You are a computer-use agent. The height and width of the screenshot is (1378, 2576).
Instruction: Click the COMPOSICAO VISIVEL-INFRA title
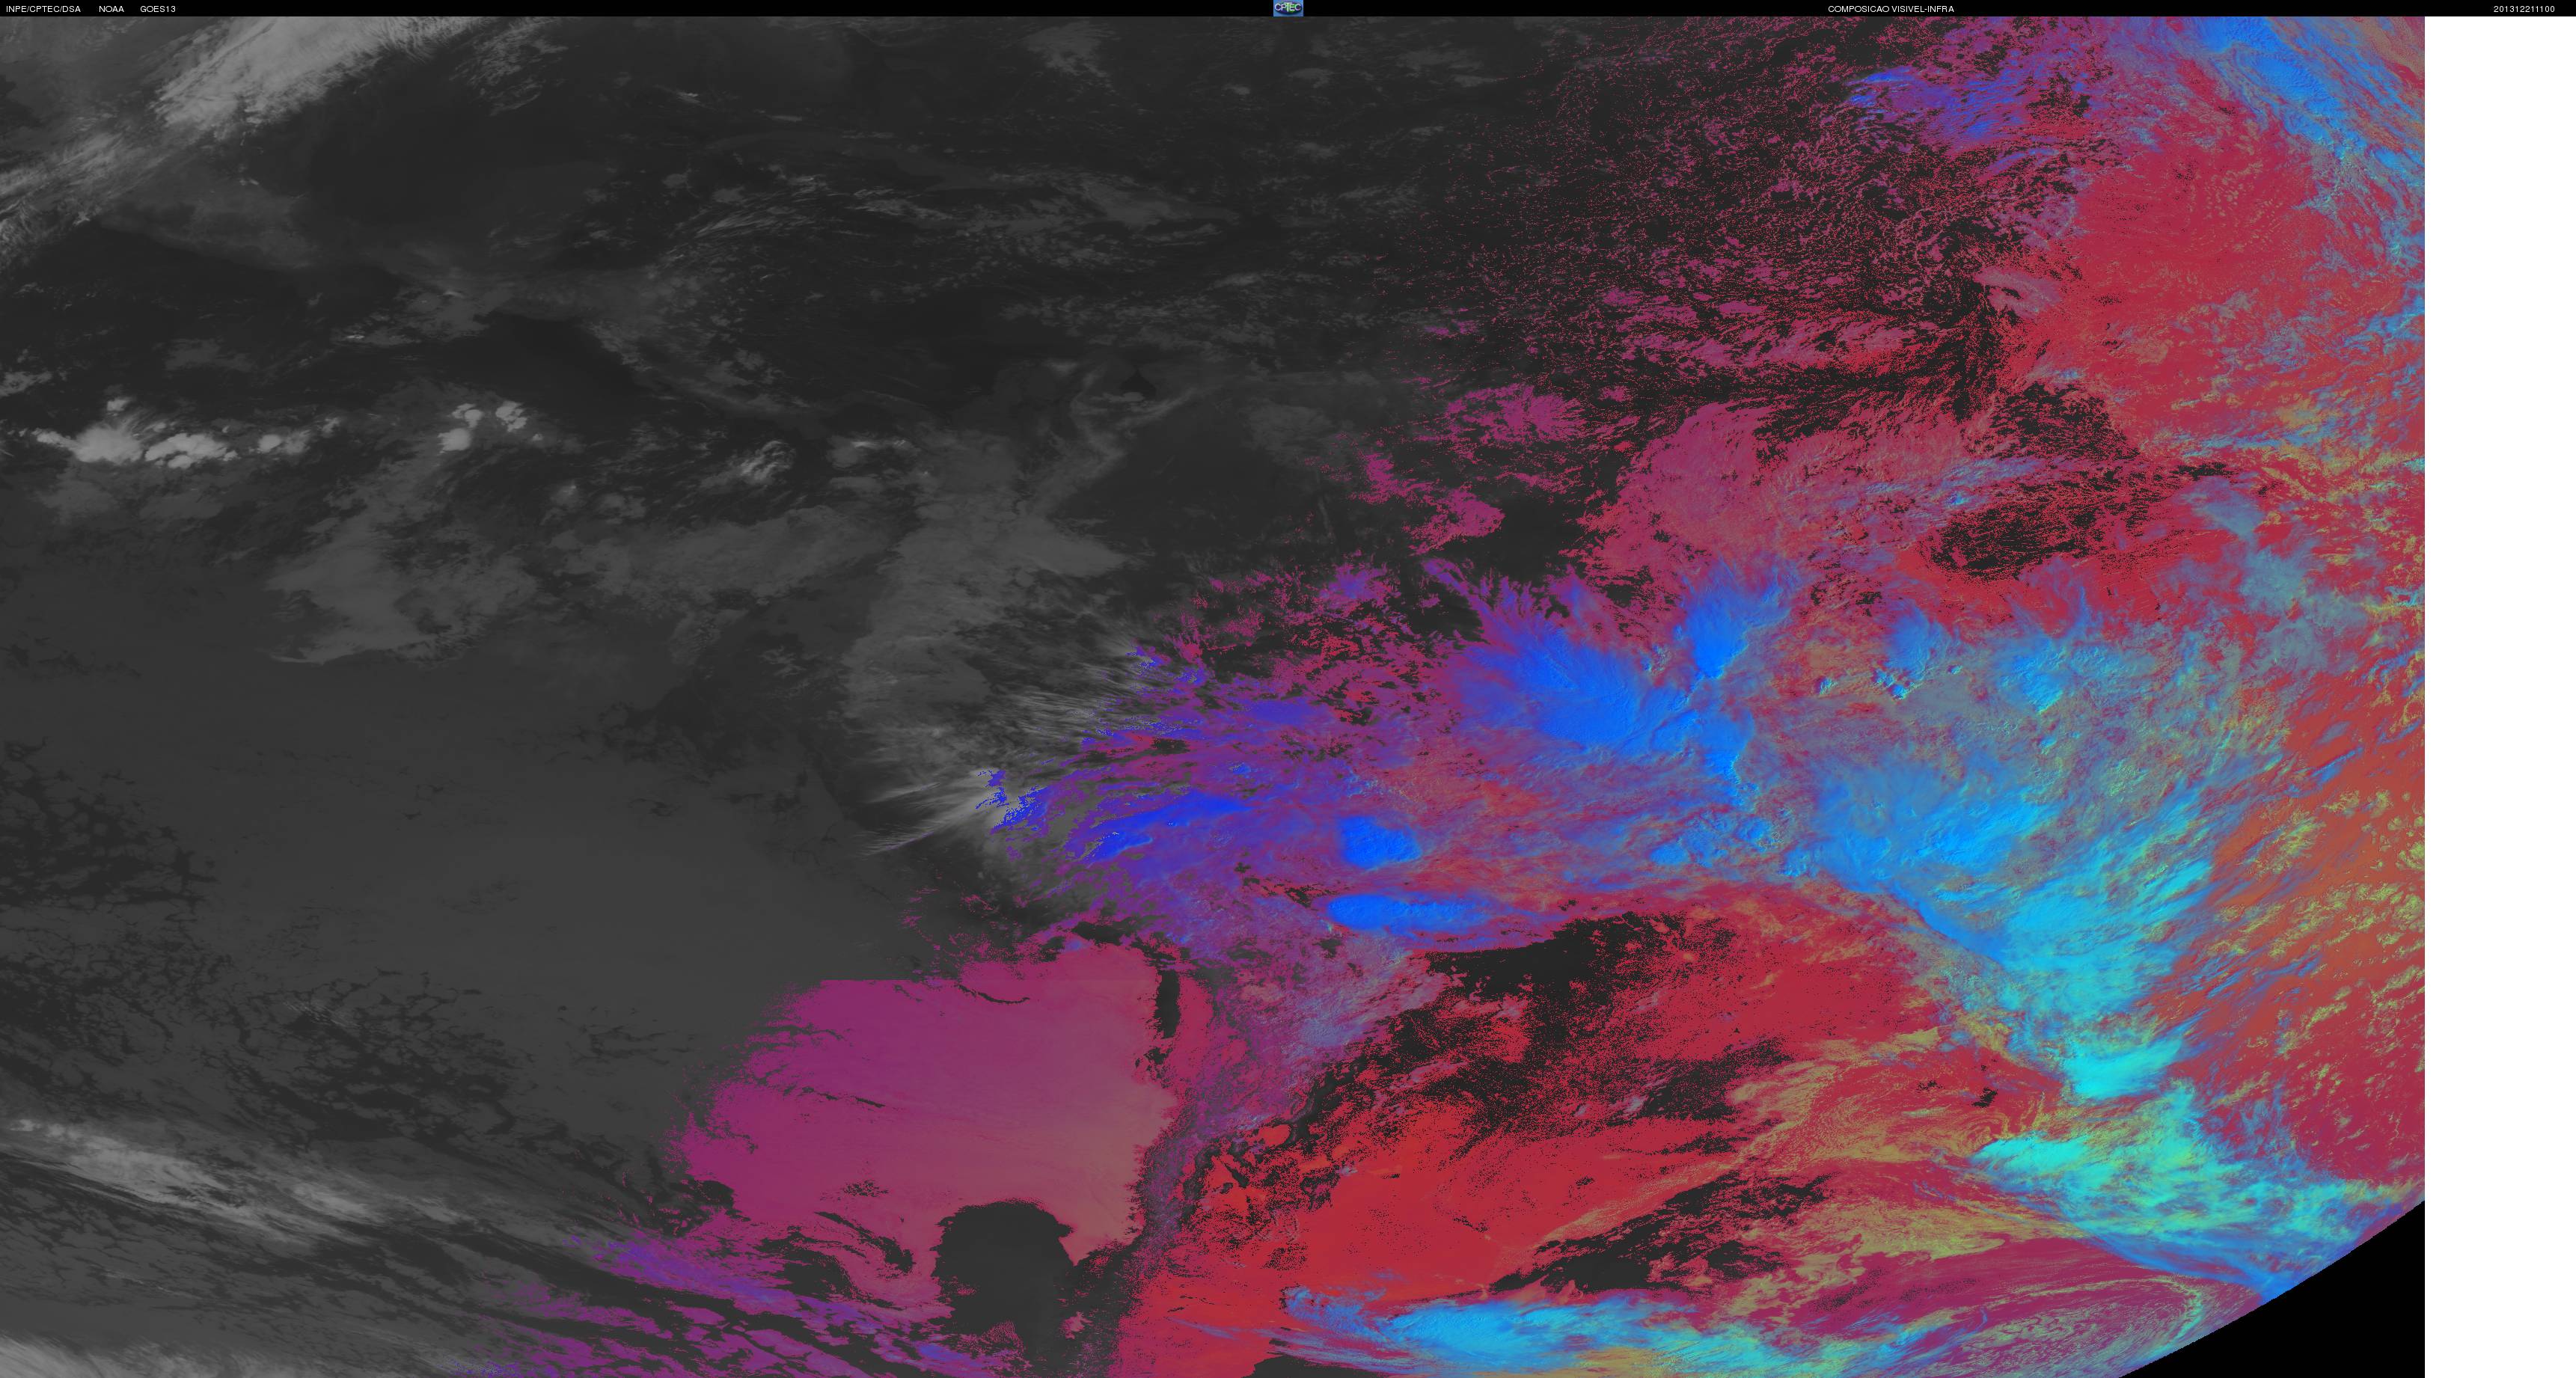1891,9
